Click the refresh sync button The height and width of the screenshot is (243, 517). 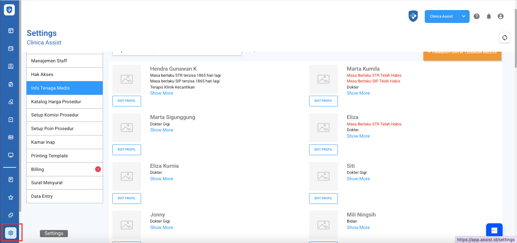504,38
